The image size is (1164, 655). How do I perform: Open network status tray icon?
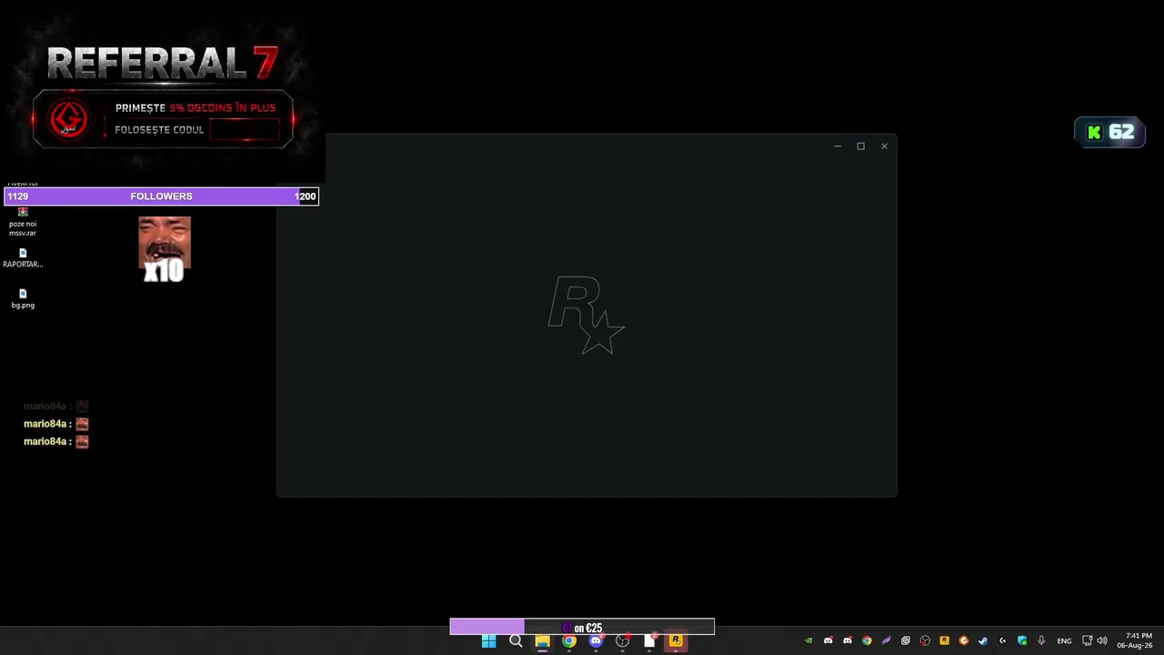tap(1088, 640)
